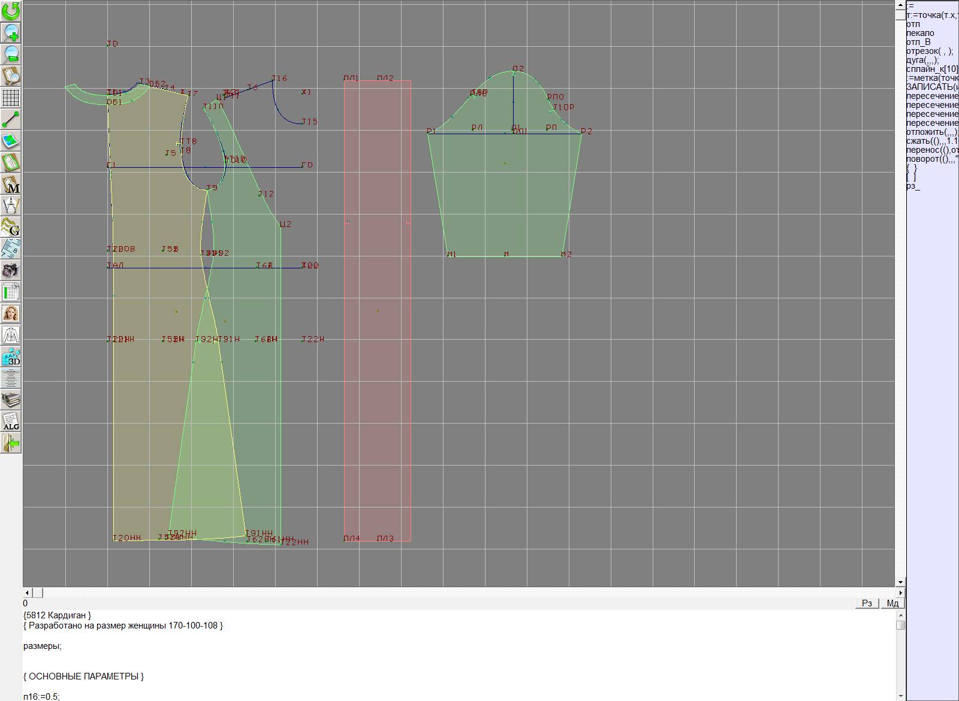The width and height of the screenshot is (959, 701).
Task: Open the 3D view icon
Action: (x=11, y=356)
